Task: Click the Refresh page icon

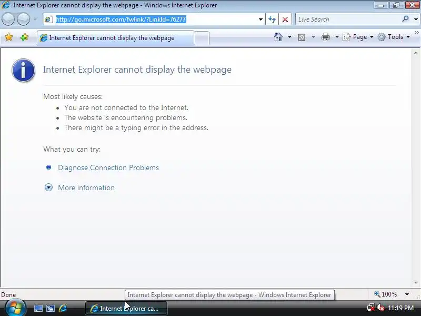Action: click(272, 19)
